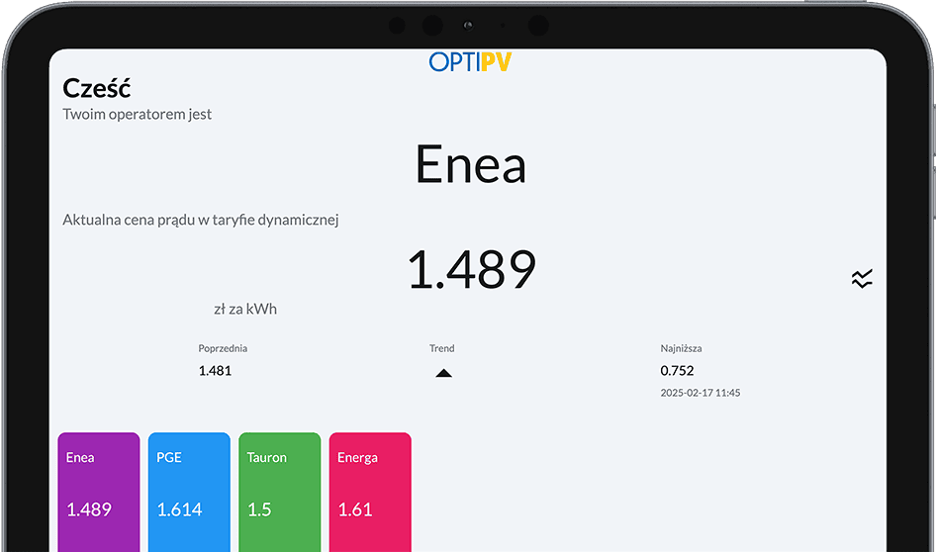Click 'Twoim operatorem jest' text
Screen dimensions: 936x552
click(138, 114)
